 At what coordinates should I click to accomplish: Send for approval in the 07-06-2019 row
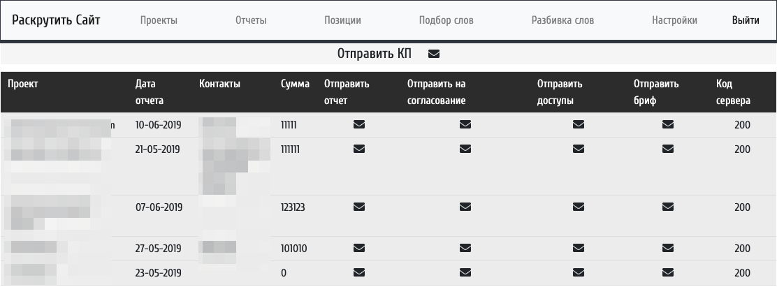(465, 207)
